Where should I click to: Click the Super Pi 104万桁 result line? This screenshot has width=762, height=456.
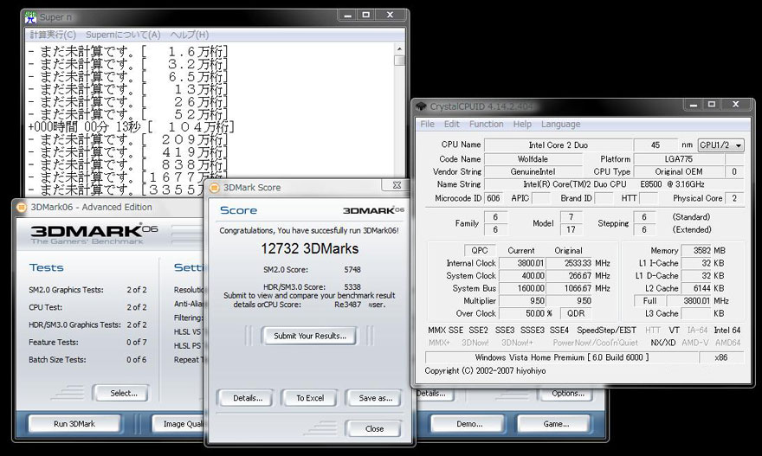[x=132, y=127]
